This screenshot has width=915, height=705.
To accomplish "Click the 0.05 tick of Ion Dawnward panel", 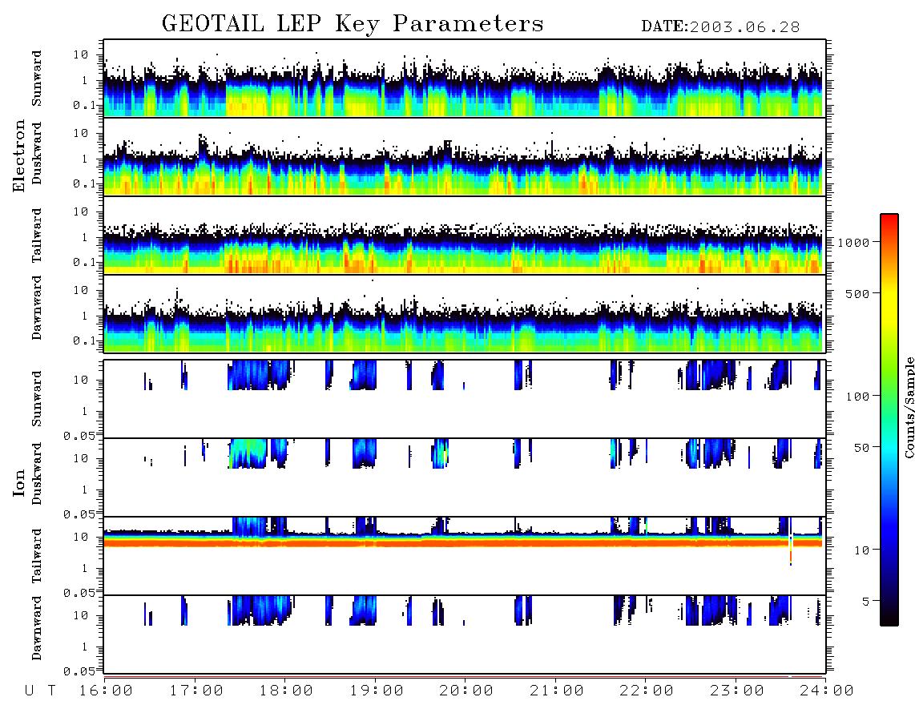I will (79, 671).
